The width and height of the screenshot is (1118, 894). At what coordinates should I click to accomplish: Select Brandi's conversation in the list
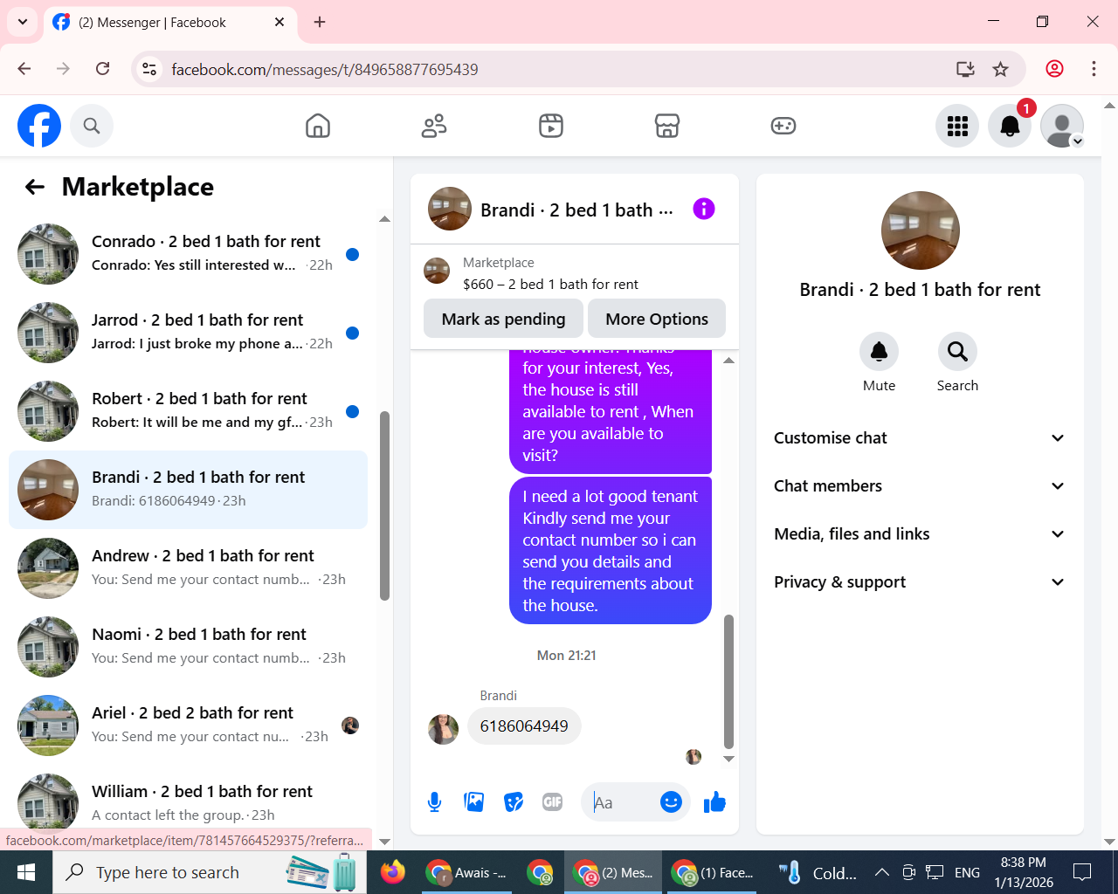[188, 489]
